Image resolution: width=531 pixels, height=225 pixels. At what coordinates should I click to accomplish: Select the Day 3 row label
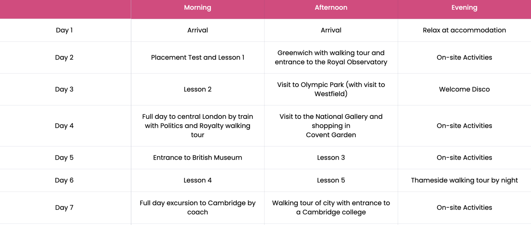coord(64,89)
